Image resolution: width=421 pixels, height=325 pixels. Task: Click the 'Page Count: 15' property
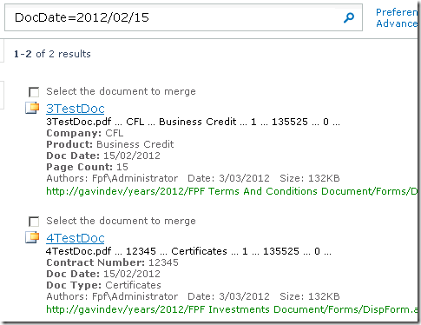[87, 167]
